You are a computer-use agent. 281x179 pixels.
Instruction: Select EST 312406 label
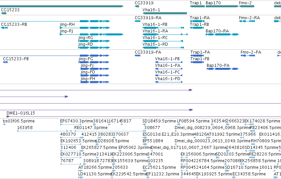pos(68,148)
